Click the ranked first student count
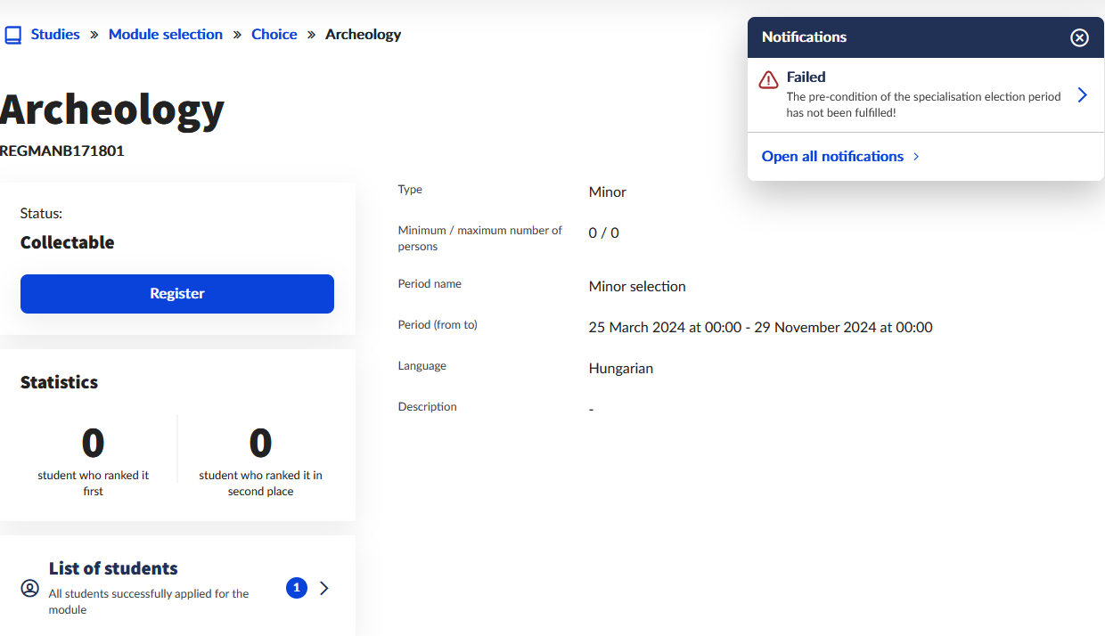Screen dimensions: 1105x636 94,443
